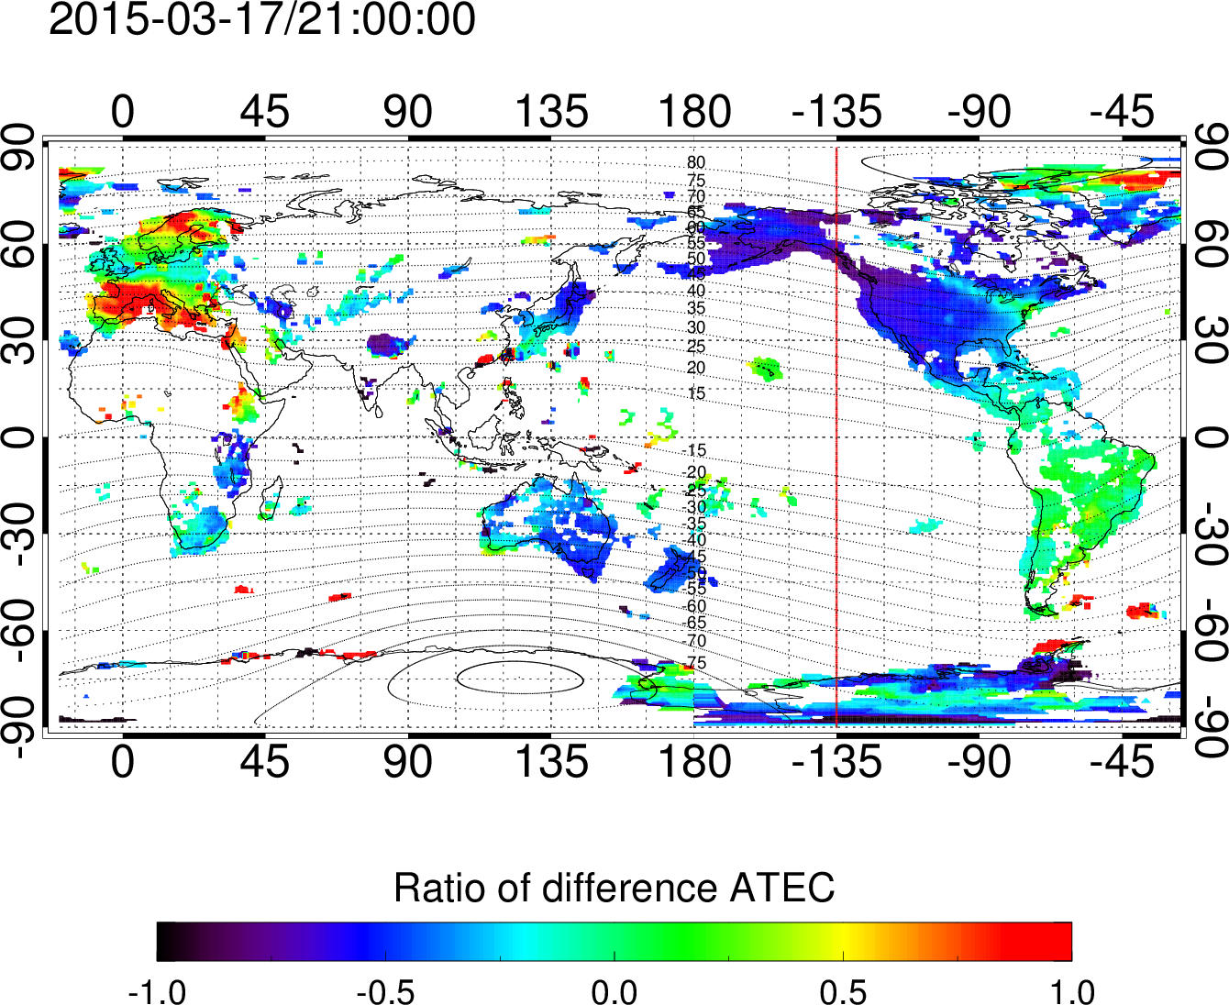This screenshot has height=1005, width=1229.
Task: Click longitude label -90 above the map
Action: pos(980,112)
